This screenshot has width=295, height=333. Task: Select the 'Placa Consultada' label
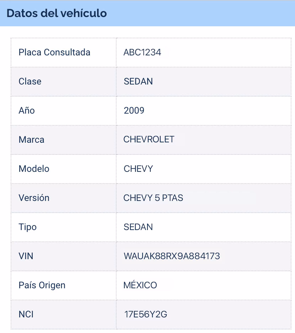(x=54, y=53)
